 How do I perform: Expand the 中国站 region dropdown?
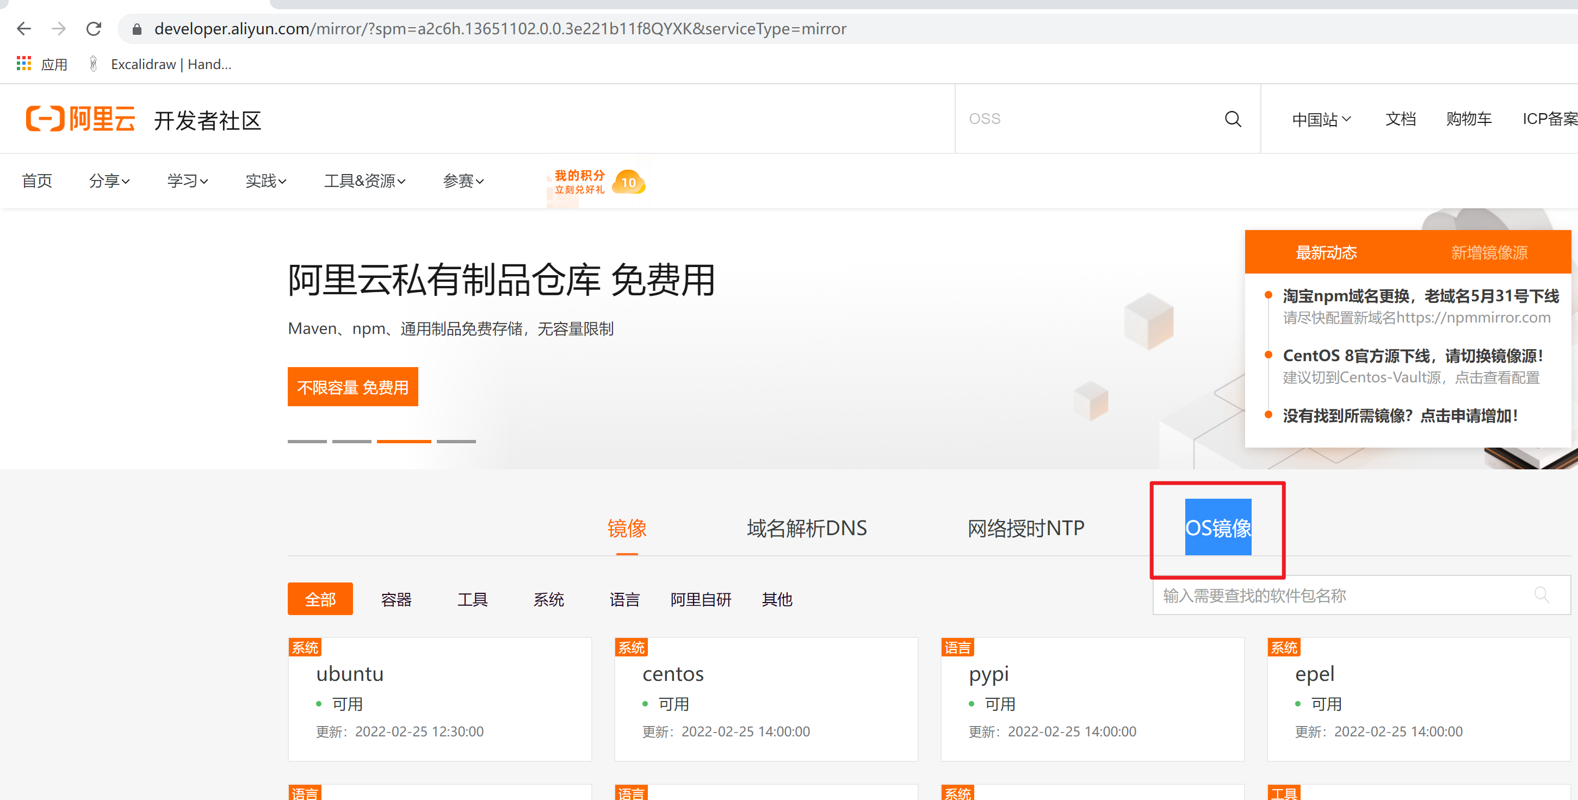click(1321, 119)
